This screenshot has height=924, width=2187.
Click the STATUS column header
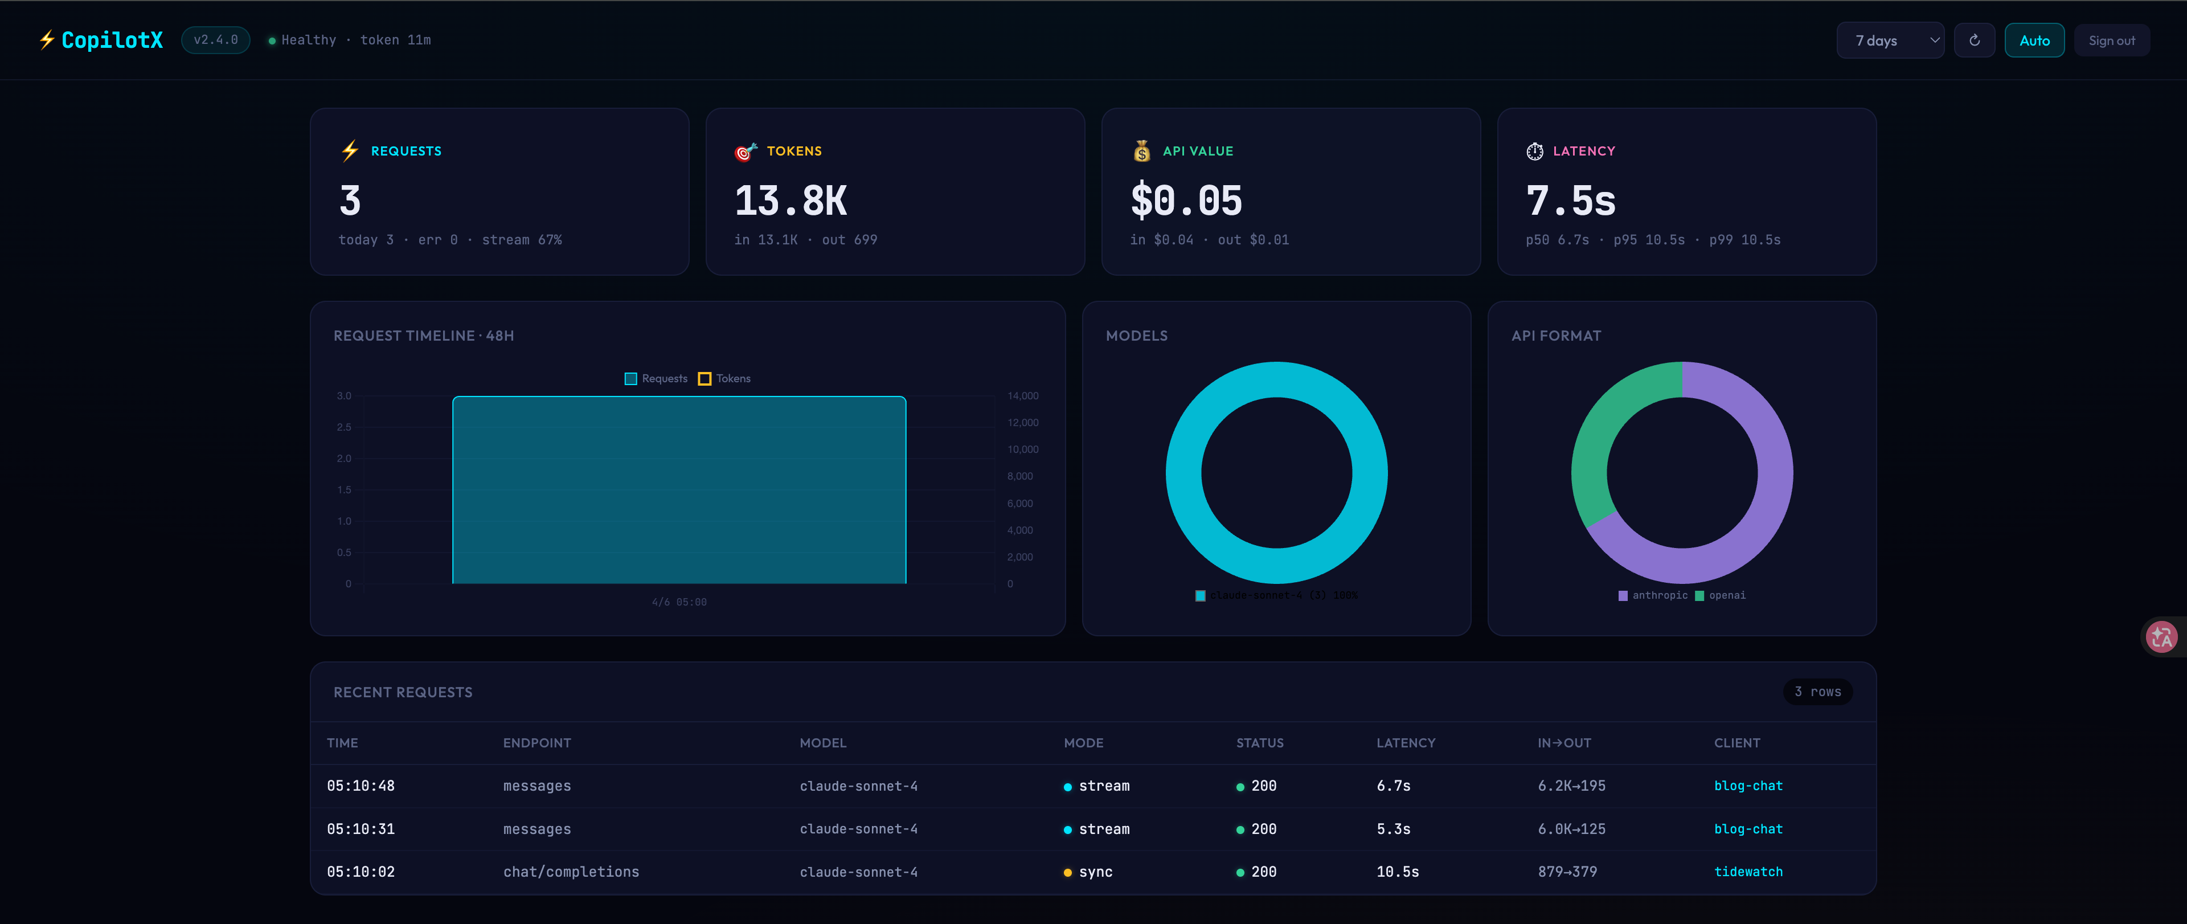click(1260, 743)
